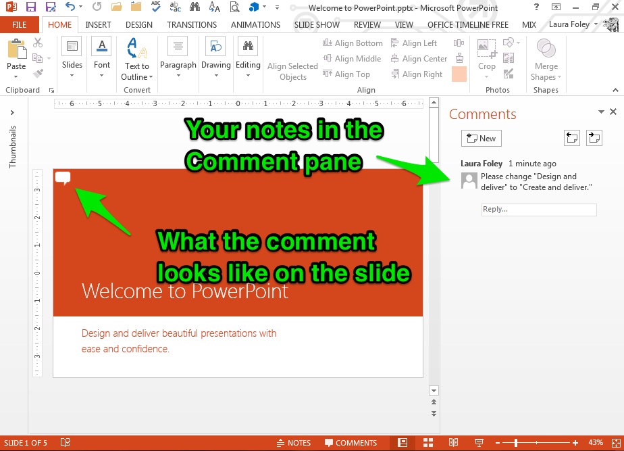Open the Laura Foley account dropdown
Screen dimensions: 624x451
click(x=573, y=24)
